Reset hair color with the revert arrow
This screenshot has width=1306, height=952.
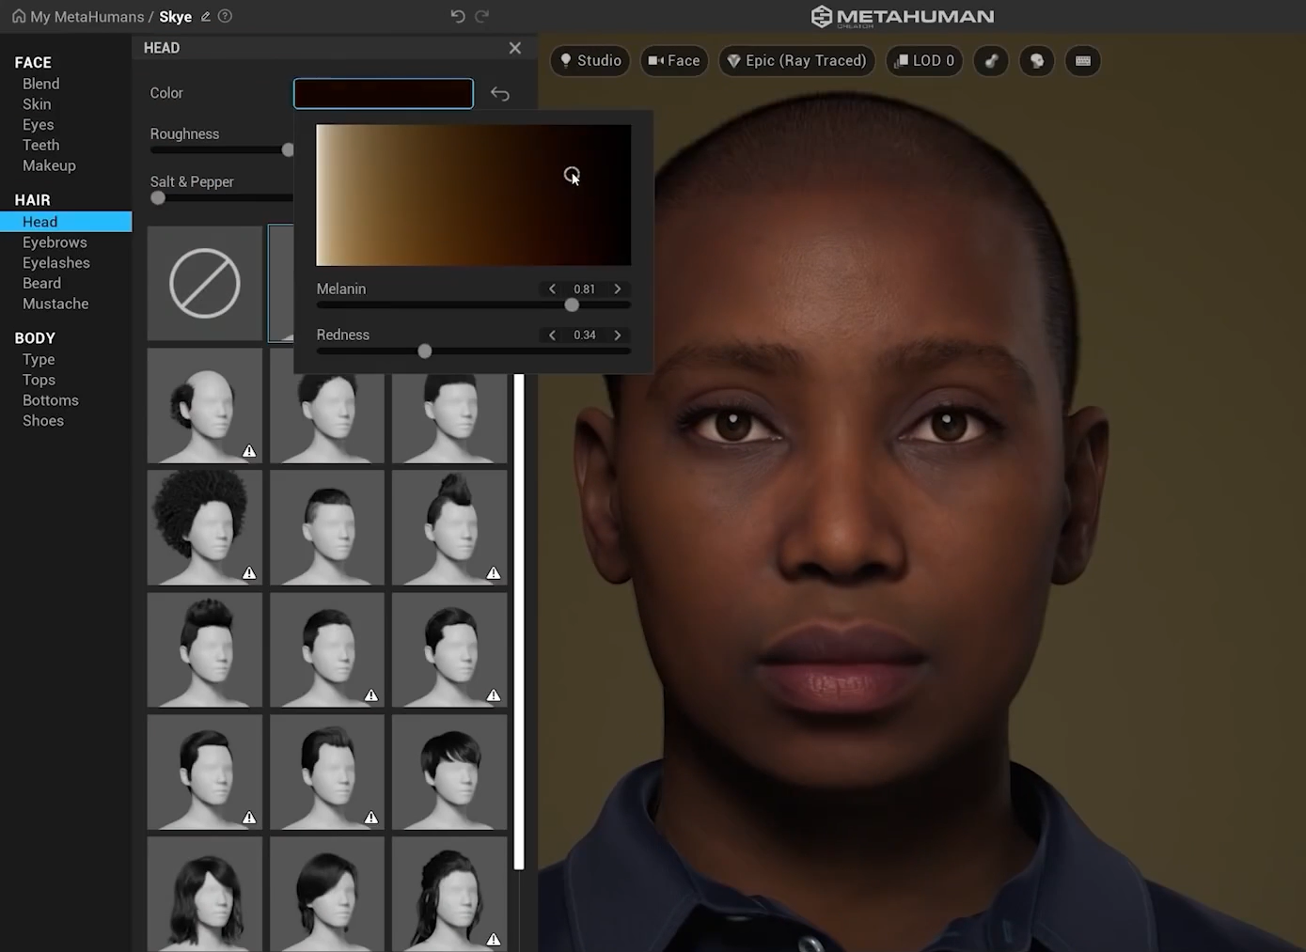point(500,94)
